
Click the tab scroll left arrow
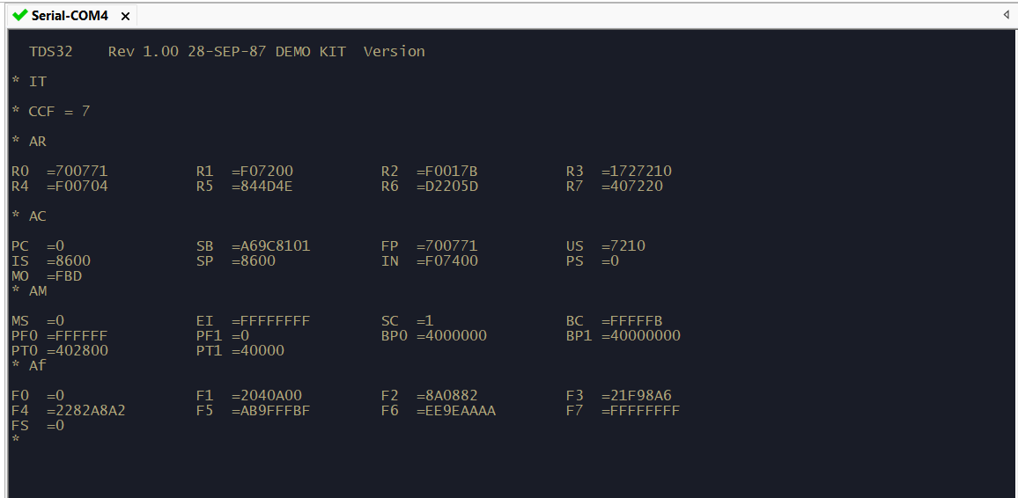tap(1006, 15)
